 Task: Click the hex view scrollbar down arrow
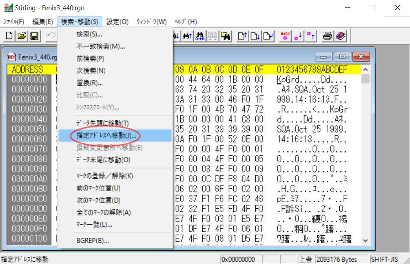point(365,241)
